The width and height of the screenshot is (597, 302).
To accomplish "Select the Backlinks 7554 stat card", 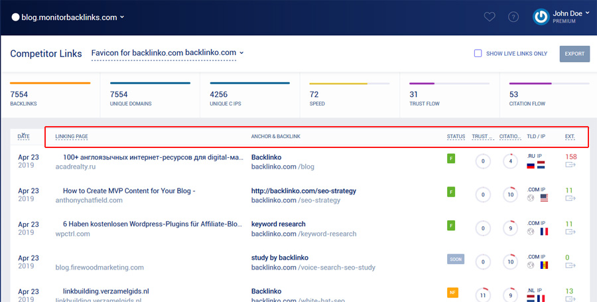I will (x=50, y=94).
